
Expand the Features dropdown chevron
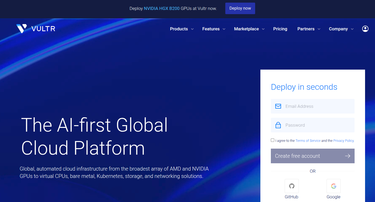pos(224,29)
